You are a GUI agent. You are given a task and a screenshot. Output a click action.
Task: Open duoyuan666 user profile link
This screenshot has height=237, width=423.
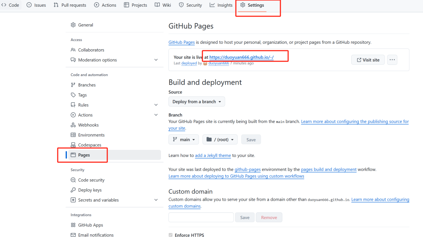(219, 63)
